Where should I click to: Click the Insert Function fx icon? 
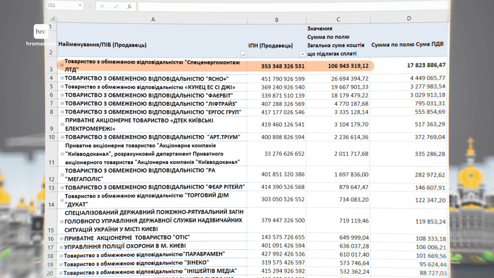click(x=129, y=6)
